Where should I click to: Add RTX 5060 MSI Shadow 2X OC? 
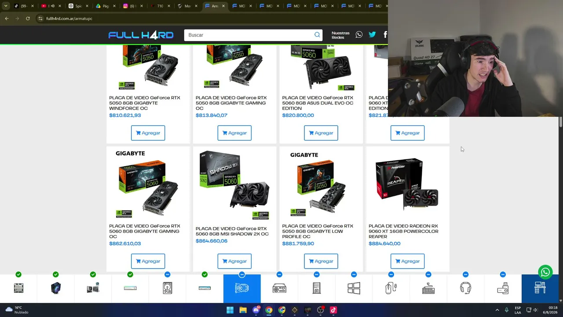click(x=234, y=261)
